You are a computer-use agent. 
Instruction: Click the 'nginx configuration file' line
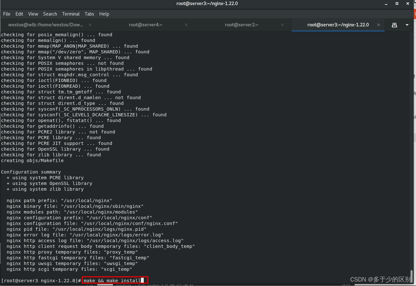[92, 223]
